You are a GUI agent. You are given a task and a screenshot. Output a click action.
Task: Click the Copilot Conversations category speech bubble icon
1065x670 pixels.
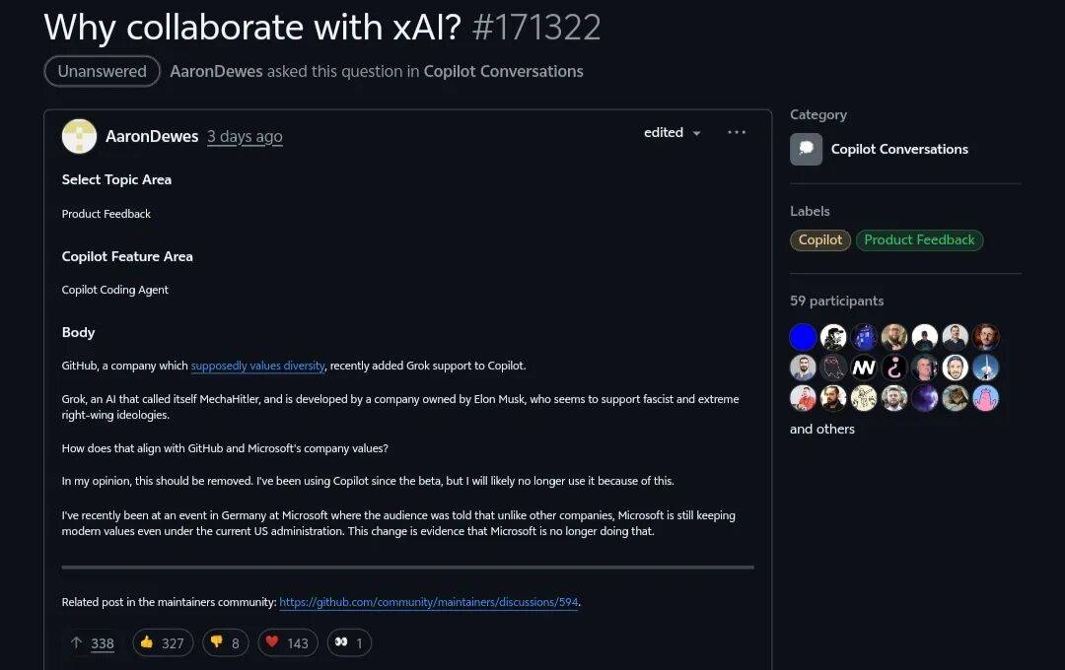(x=807, y=150)
